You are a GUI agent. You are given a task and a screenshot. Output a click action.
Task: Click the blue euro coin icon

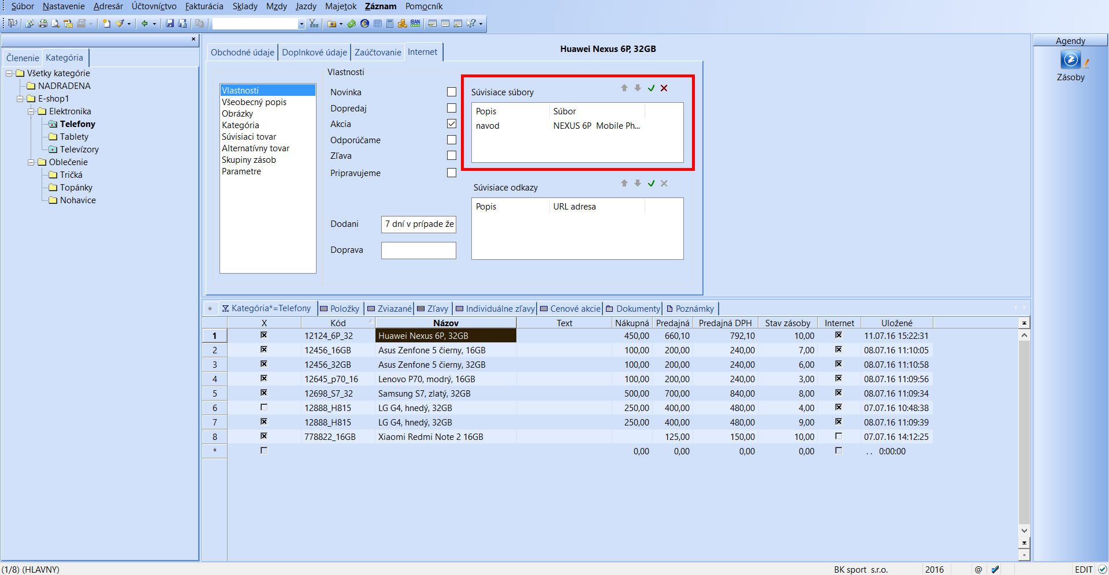364,24
